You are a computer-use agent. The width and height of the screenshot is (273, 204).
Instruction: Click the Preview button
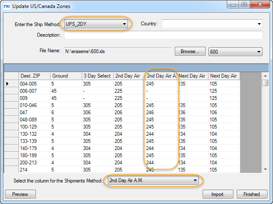[x=20, y=194]
